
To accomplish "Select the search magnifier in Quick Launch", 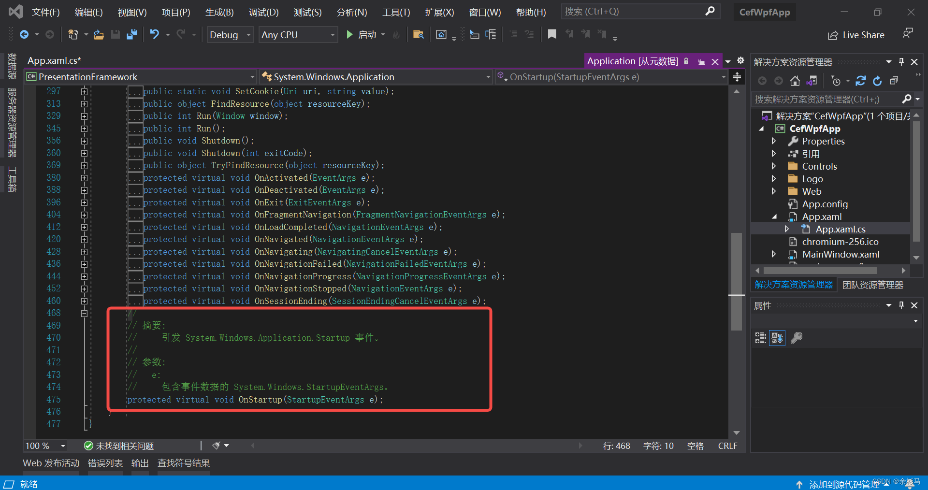I will pyautogui.click(x=710, y=11).
